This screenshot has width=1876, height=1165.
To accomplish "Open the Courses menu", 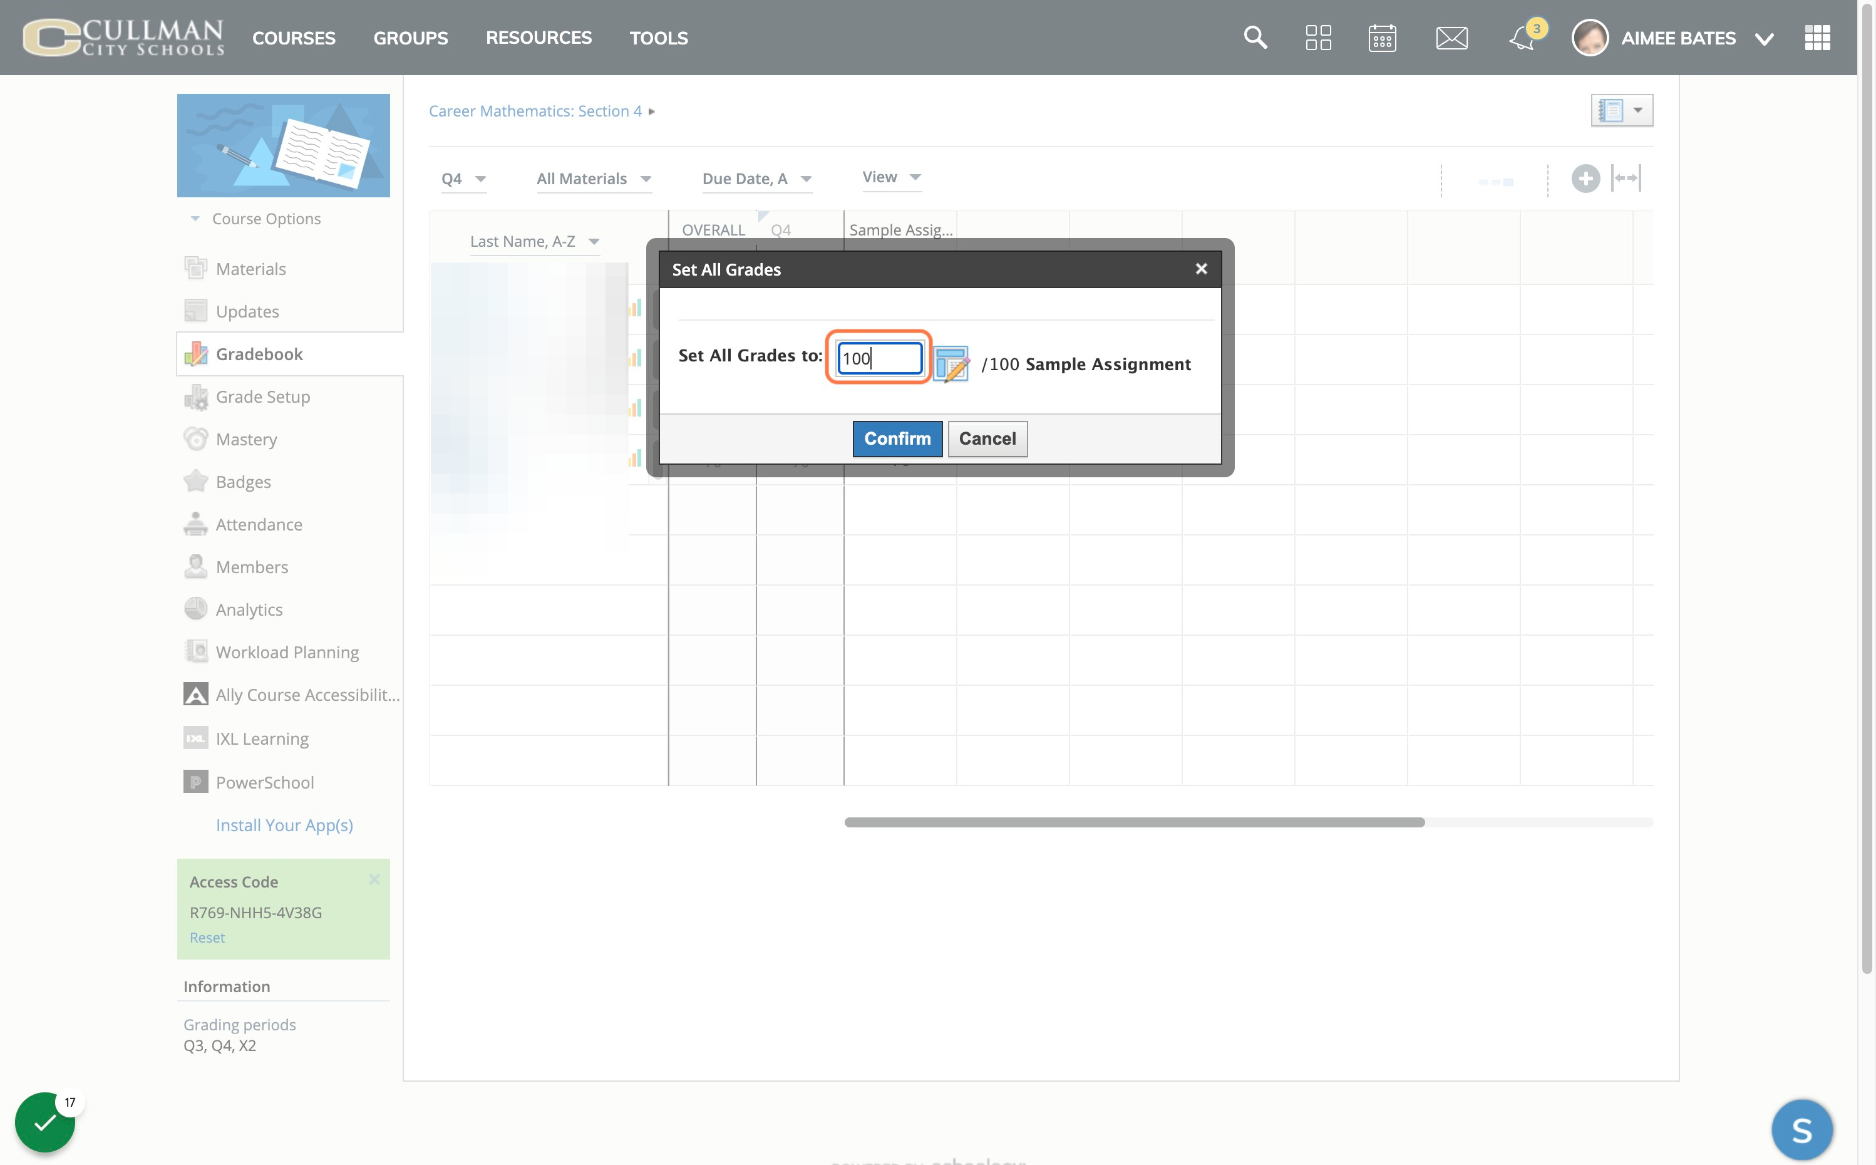I will (294, 38).
